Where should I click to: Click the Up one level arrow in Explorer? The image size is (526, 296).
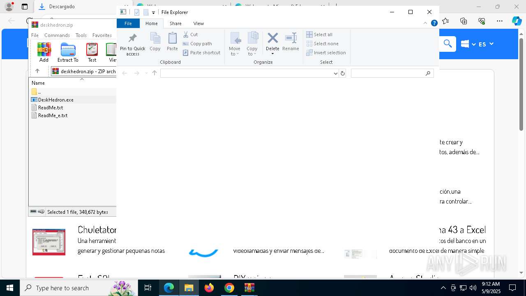coord(155,73)
